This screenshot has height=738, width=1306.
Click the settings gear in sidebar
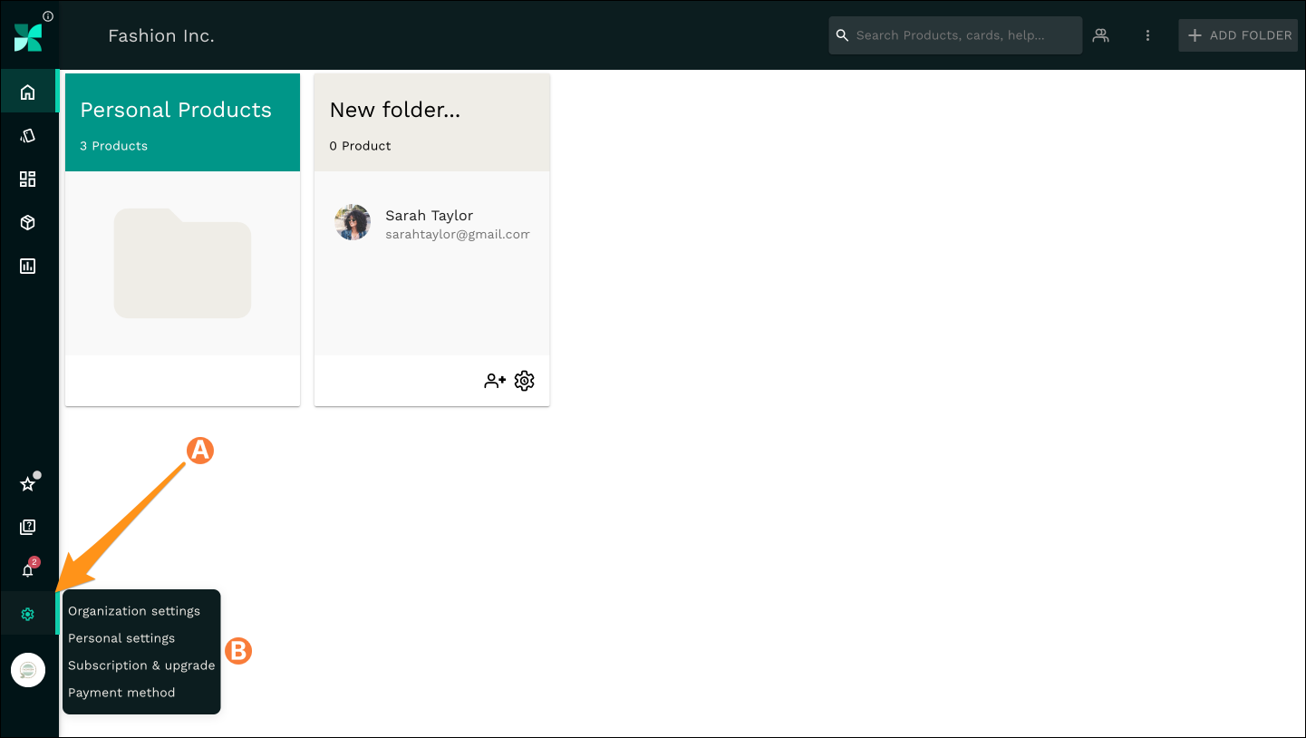tap(28, 614)
